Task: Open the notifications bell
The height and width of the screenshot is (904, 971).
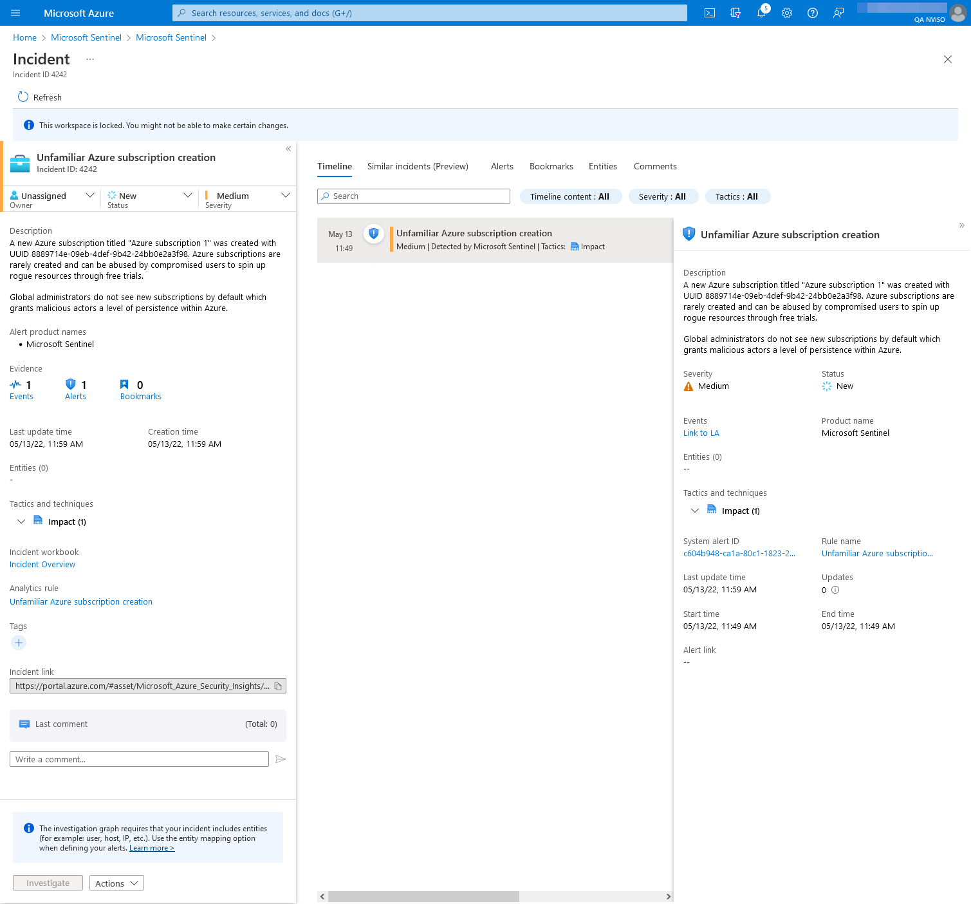Action: [x=761, y=13]
